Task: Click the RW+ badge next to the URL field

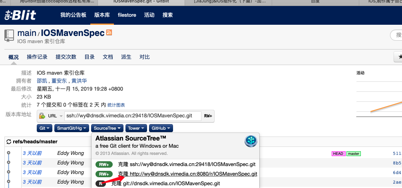Action: [208, 116]
